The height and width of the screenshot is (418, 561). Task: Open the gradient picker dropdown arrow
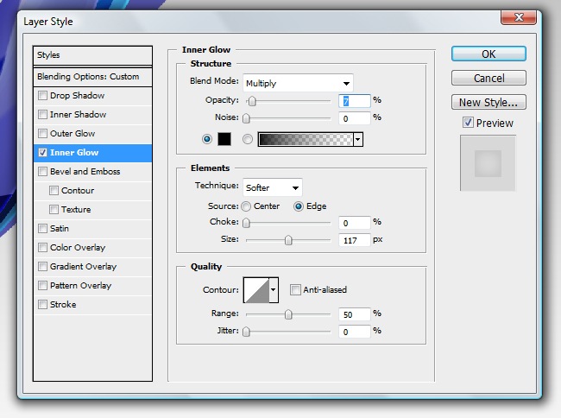[x=357, y=139]
